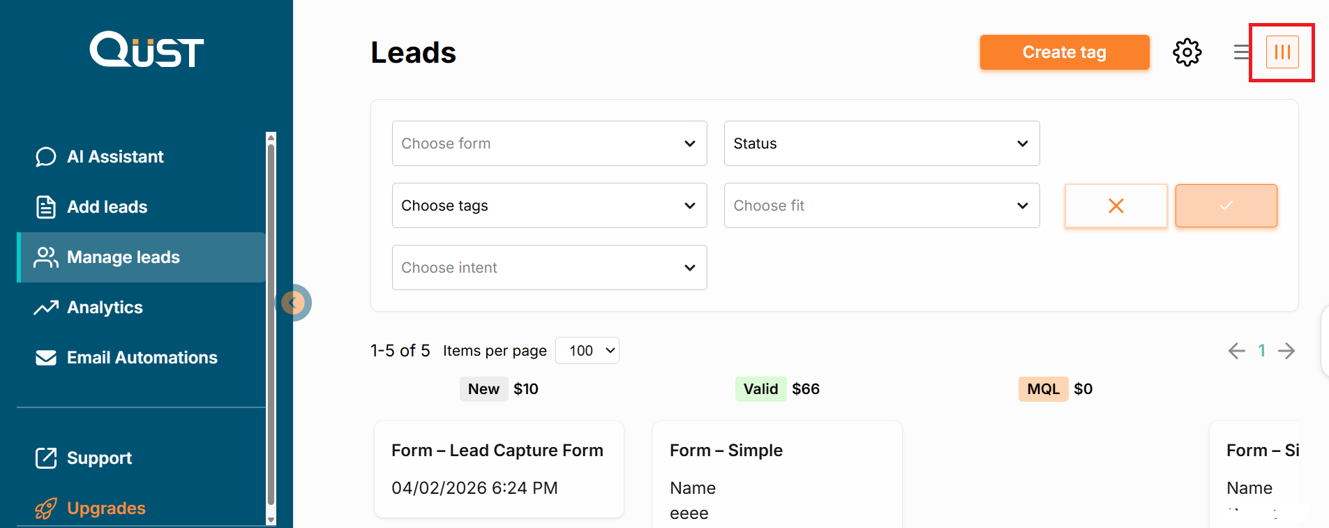Click the Create tag button
Viewport: 1329px width, 528px height.
pos(1064,52)
